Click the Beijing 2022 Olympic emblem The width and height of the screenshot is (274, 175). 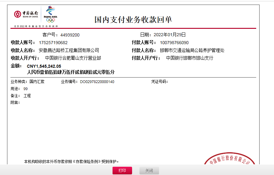pyautogui.click(x=50, y=14)
